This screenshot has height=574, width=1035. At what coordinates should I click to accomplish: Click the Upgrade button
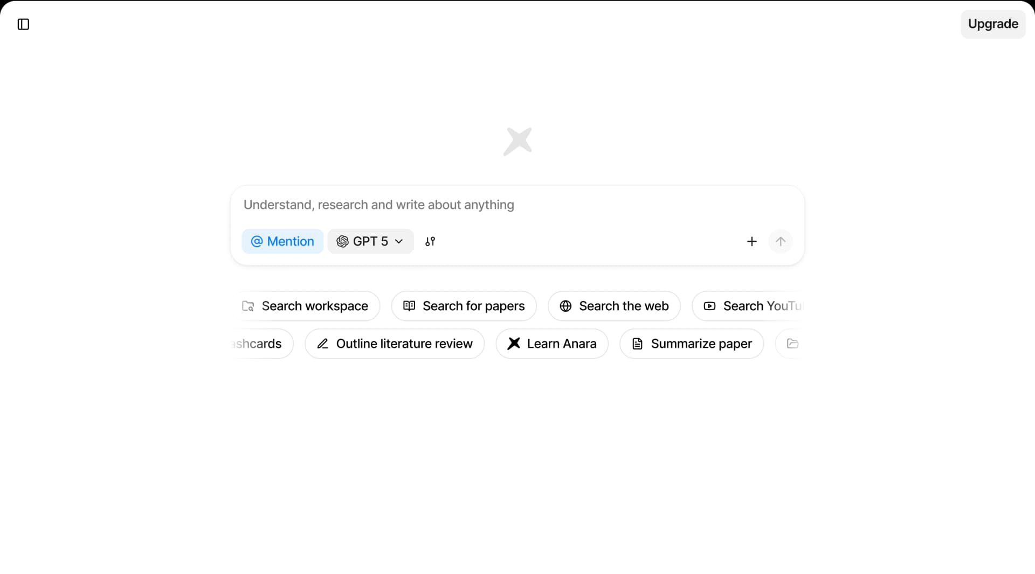point(993,24)
